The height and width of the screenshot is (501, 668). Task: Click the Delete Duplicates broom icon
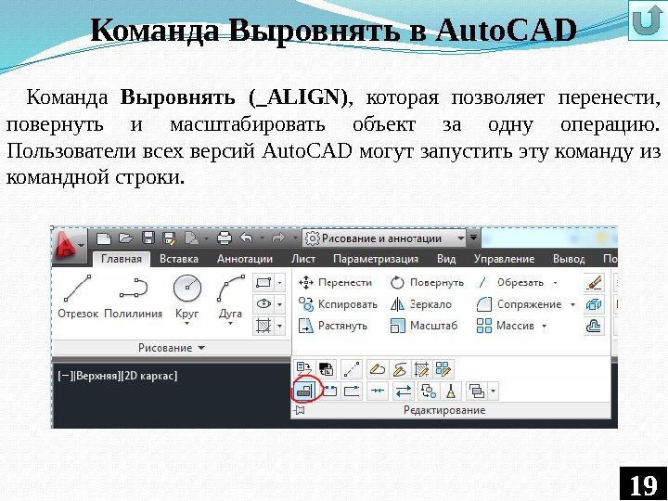pyautogui.click(x=450, y=391)
